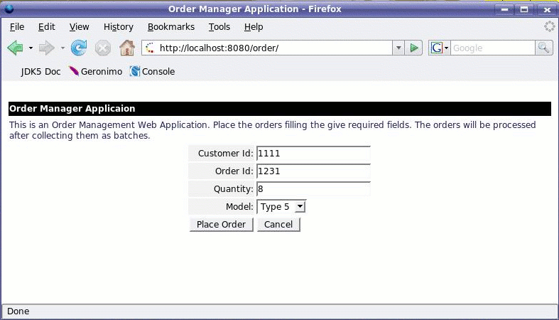Open the Geronimo bookmark

96,72
